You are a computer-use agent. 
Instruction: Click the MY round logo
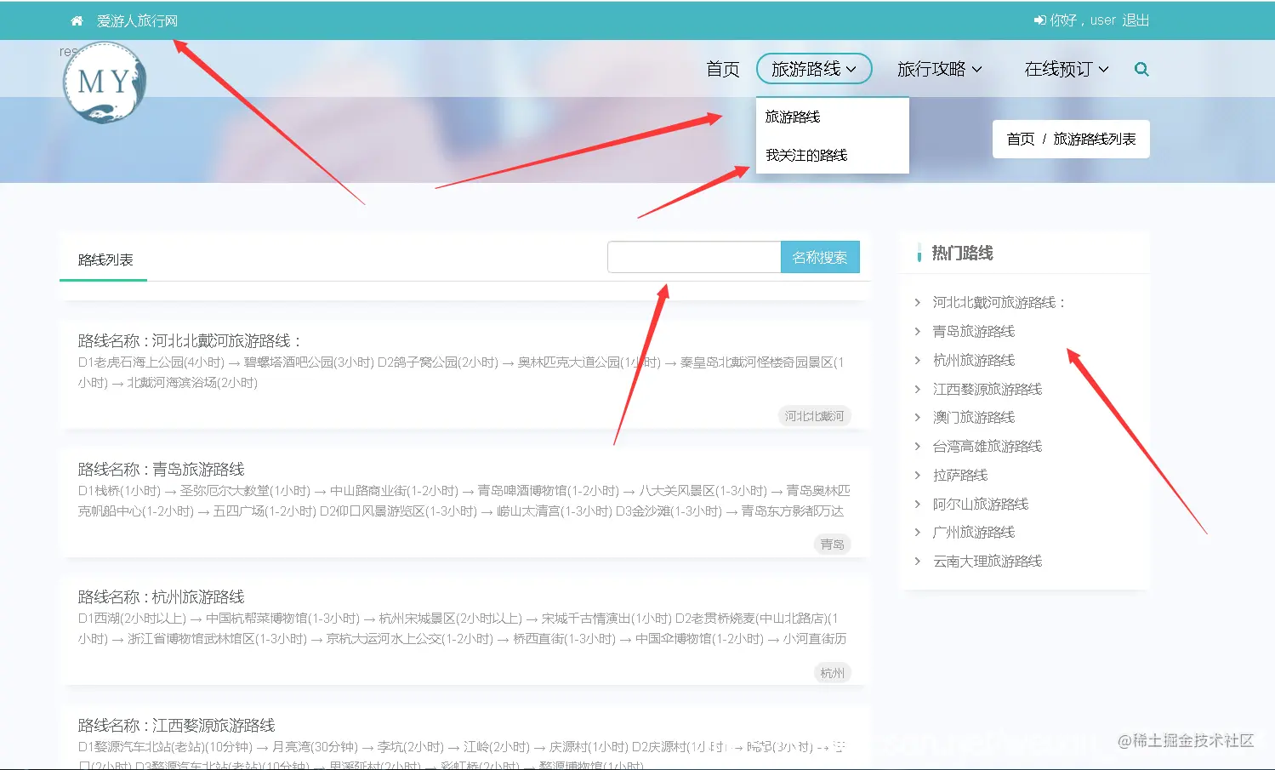[x=105, y=83]
